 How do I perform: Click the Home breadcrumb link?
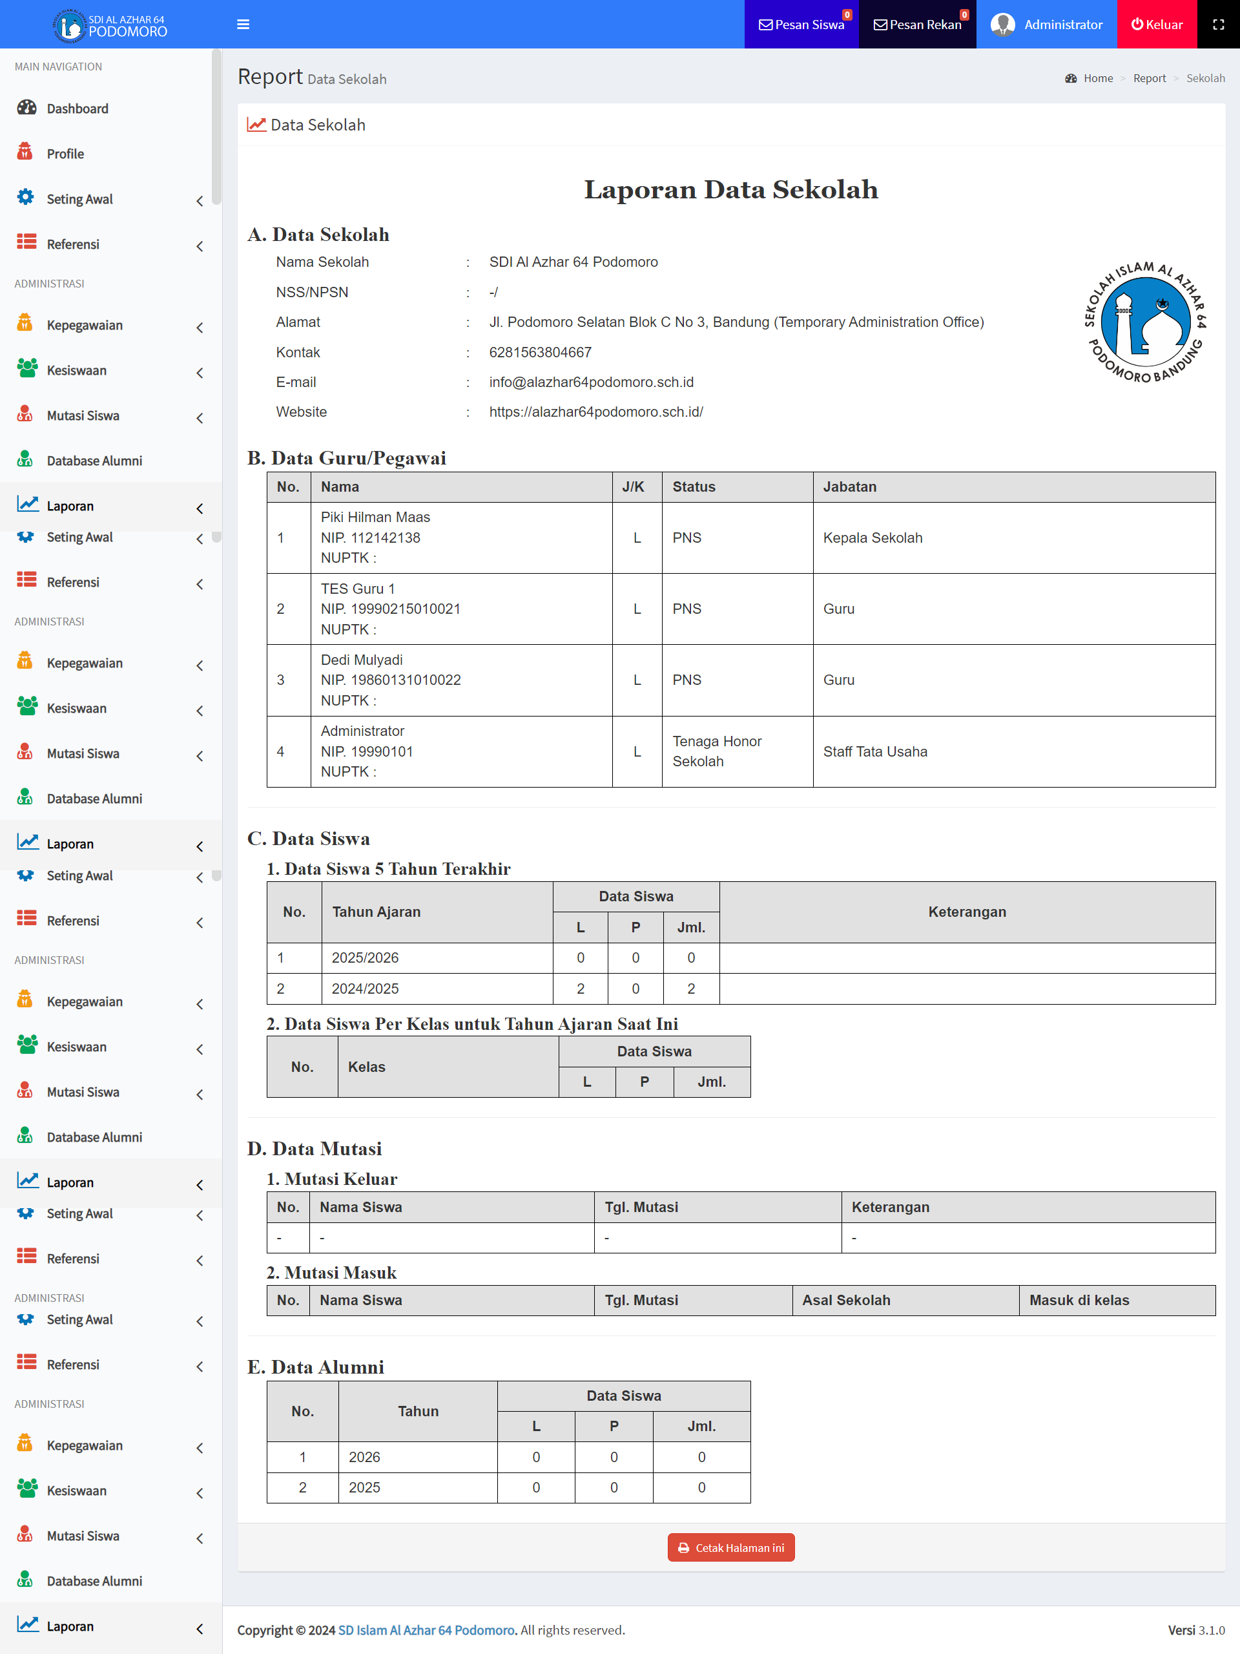[x=1097, y=79]
